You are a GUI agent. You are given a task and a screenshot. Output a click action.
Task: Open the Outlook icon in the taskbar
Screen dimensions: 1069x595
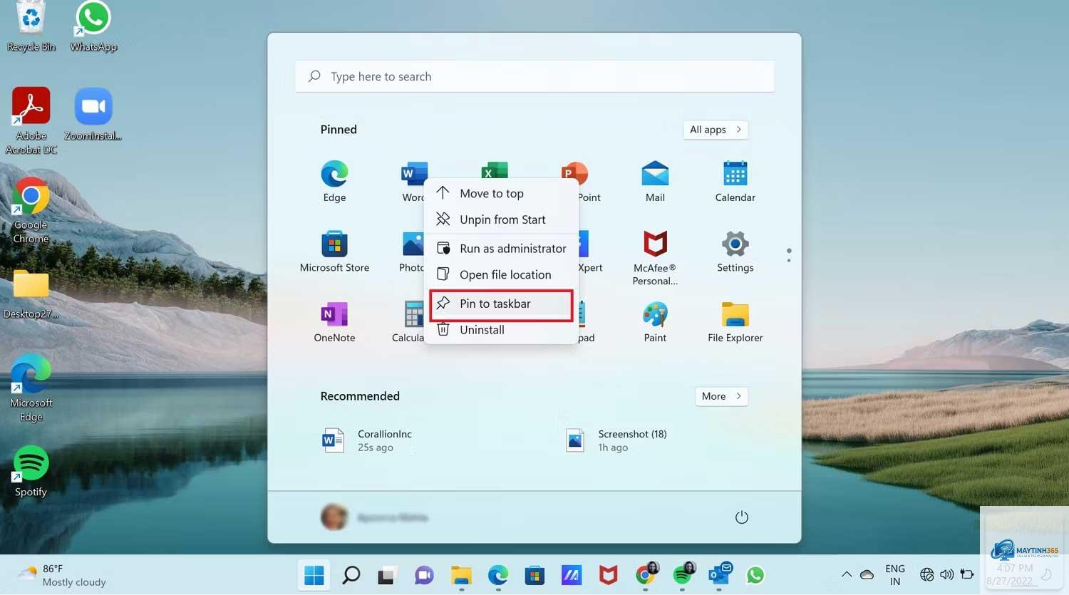pyautogui.click(x=719, y=574)
